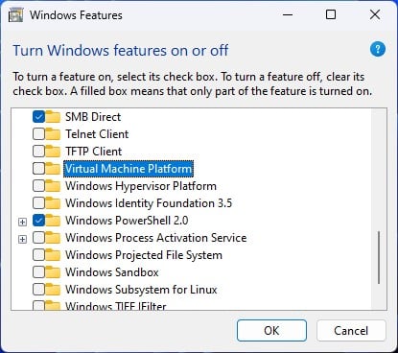Image resolution: width=398 pixels, height=353 pixels.
Task: Check the Windows Projected File System checkbox
Action: point(38,255)
